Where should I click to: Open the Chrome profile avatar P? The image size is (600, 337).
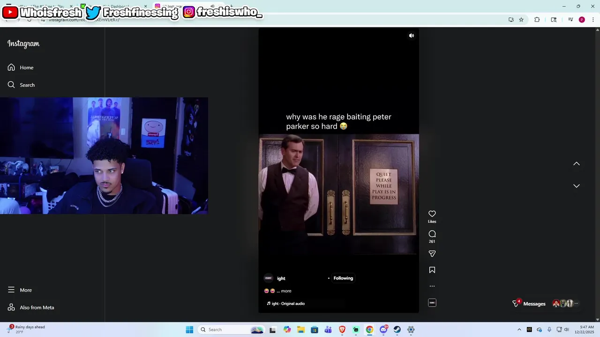click(x=582, y=20)
